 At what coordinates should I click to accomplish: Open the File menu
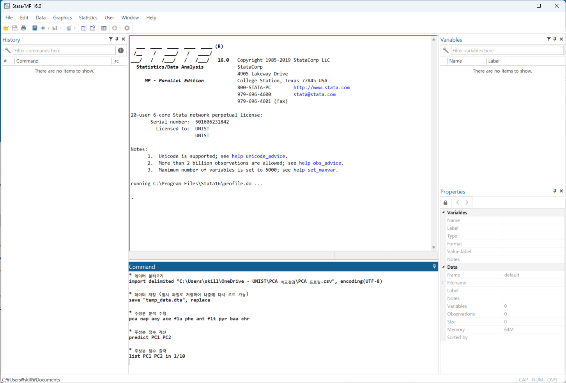(x=9, y=18)
